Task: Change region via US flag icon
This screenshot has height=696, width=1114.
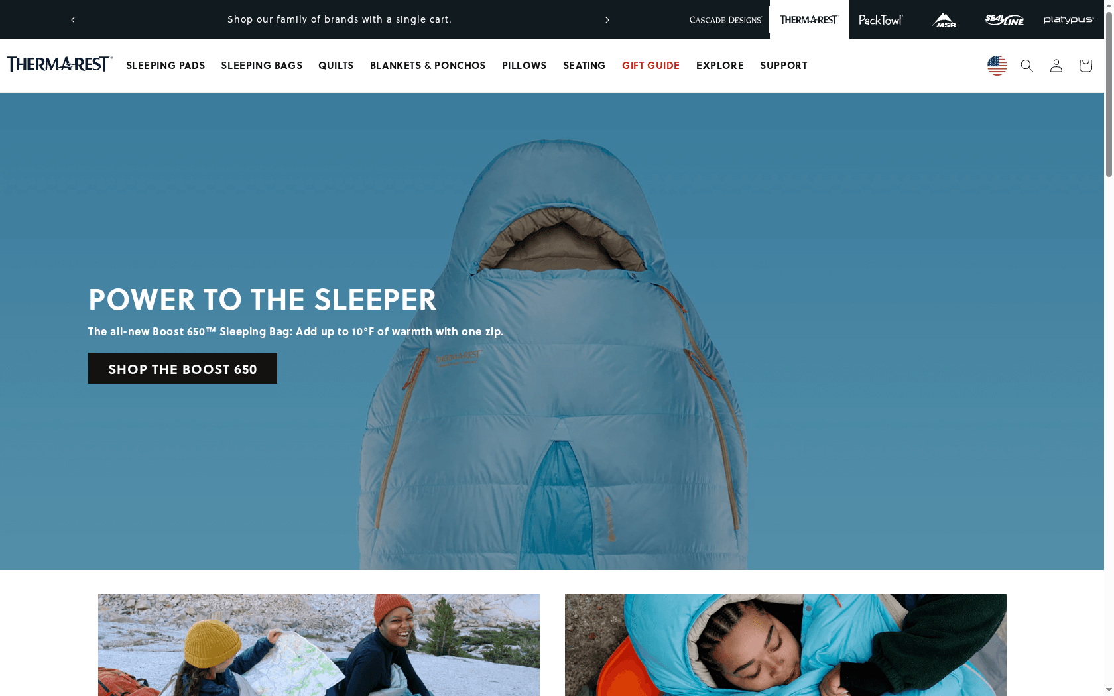Action: pos(997,66)
